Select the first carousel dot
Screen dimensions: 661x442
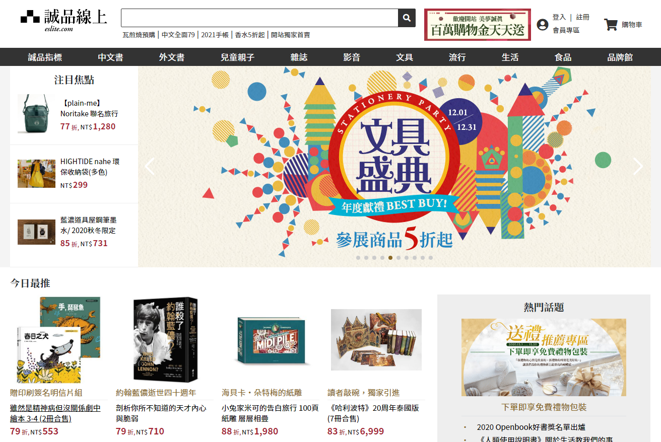point(358,257)
